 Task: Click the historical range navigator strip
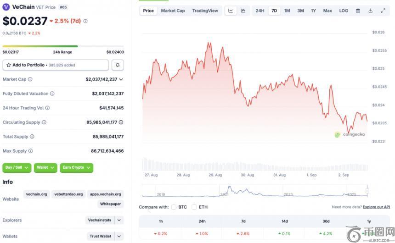255,191
